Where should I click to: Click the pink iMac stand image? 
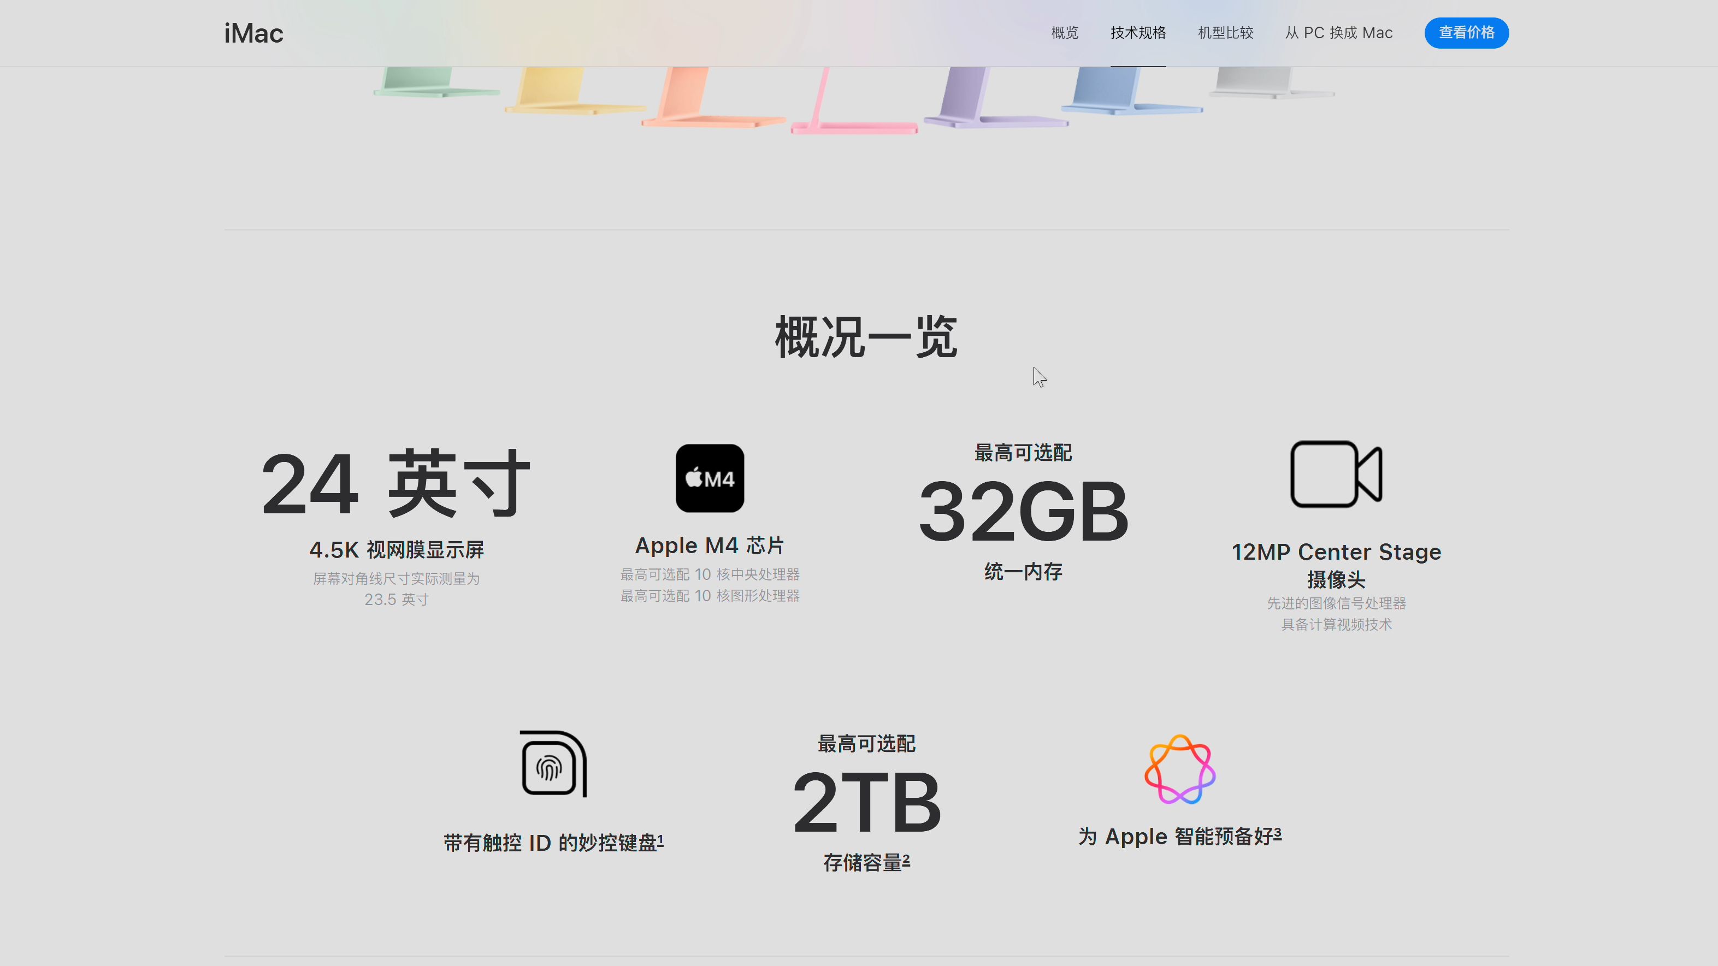[854, 100]
